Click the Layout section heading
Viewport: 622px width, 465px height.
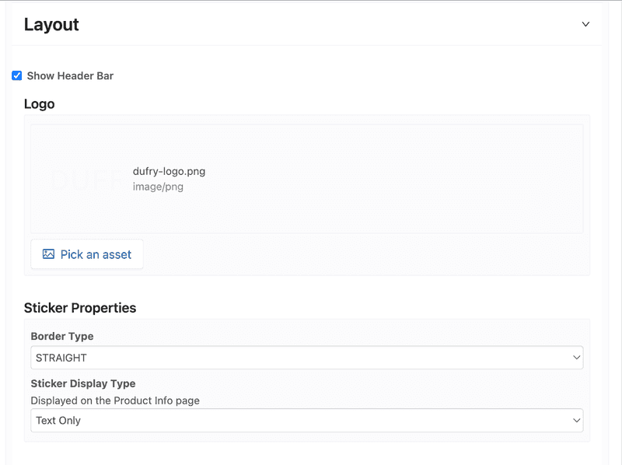(x=51, y=24)
